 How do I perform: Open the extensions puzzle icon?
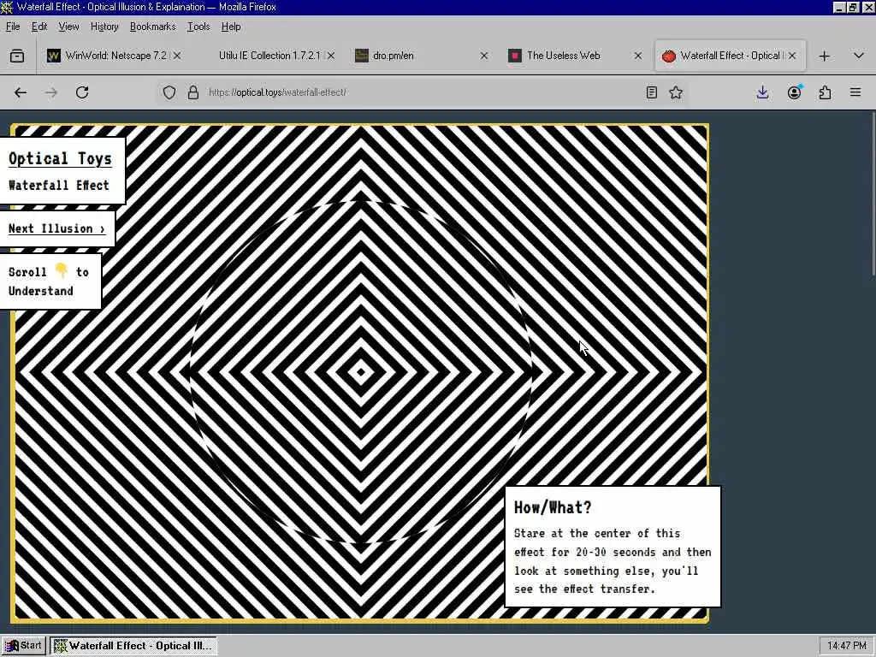point(826,92)
